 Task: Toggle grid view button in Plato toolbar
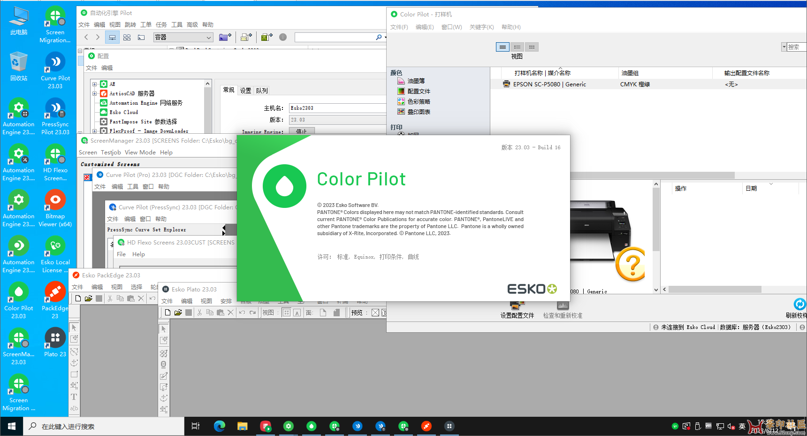[287, 313]
